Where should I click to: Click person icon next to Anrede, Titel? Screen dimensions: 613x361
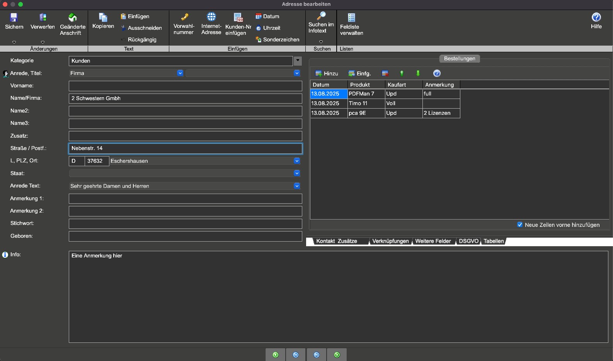5,73
